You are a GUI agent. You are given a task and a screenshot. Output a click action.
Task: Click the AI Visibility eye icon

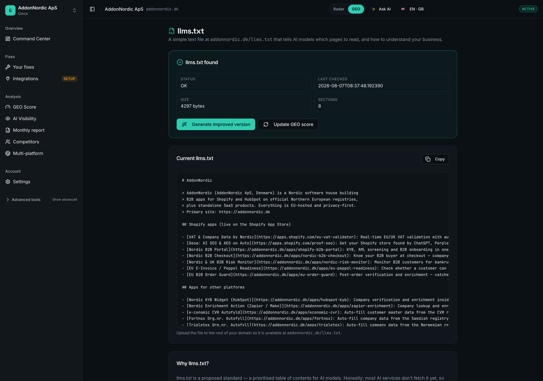pyautogui.click(x=8, y=119)
